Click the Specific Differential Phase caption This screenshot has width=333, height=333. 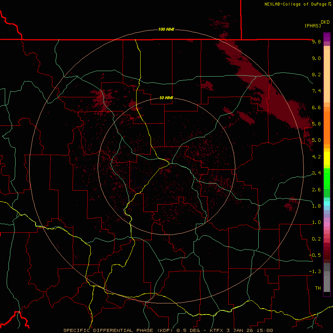(168, 330)
